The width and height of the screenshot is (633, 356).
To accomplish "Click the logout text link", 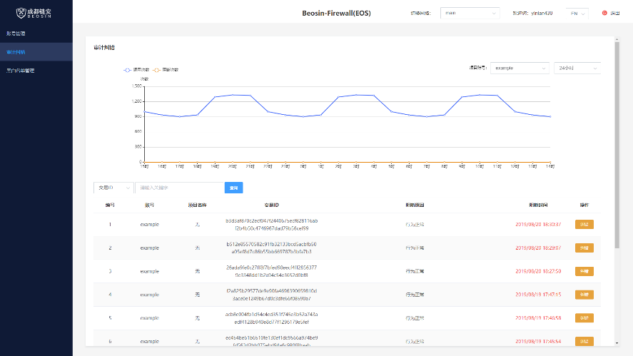I will coord(615,14).
